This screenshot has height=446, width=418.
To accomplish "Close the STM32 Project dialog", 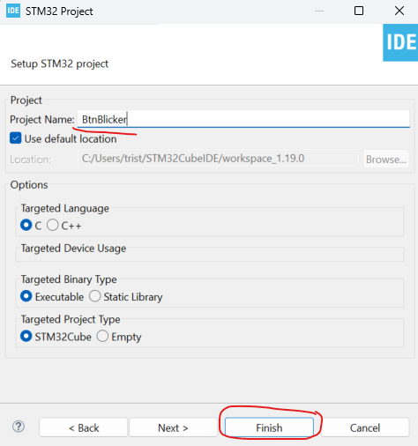I will click(399, 11).
